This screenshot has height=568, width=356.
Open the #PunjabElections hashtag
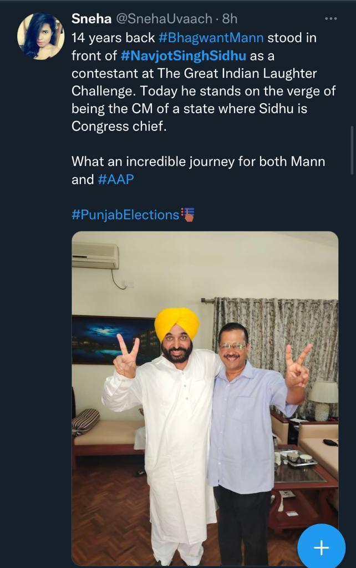[x=125, y=215]
